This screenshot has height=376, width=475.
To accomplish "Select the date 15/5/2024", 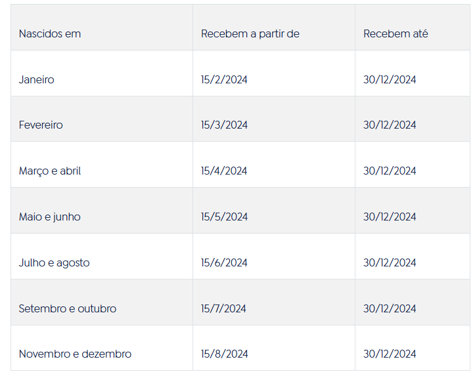I will pos(224,217).
